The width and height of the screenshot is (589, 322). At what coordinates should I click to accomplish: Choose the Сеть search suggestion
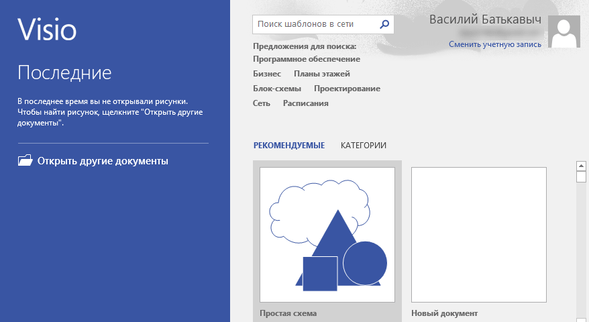click(x=262, y=103)
